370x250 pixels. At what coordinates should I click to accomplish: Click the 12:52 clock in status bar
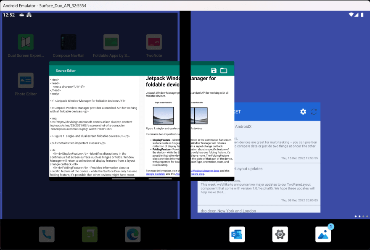tap(9, 15)
